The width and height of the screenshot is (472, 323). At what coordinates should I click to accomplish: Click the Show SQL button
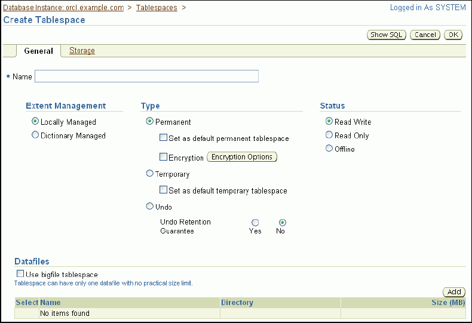click(387, 35)
